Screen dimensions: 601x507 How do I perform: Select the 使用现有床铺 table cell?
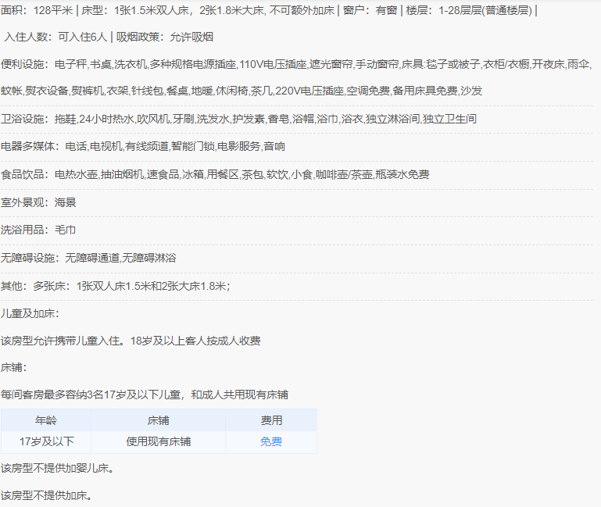tap(159, 442)
